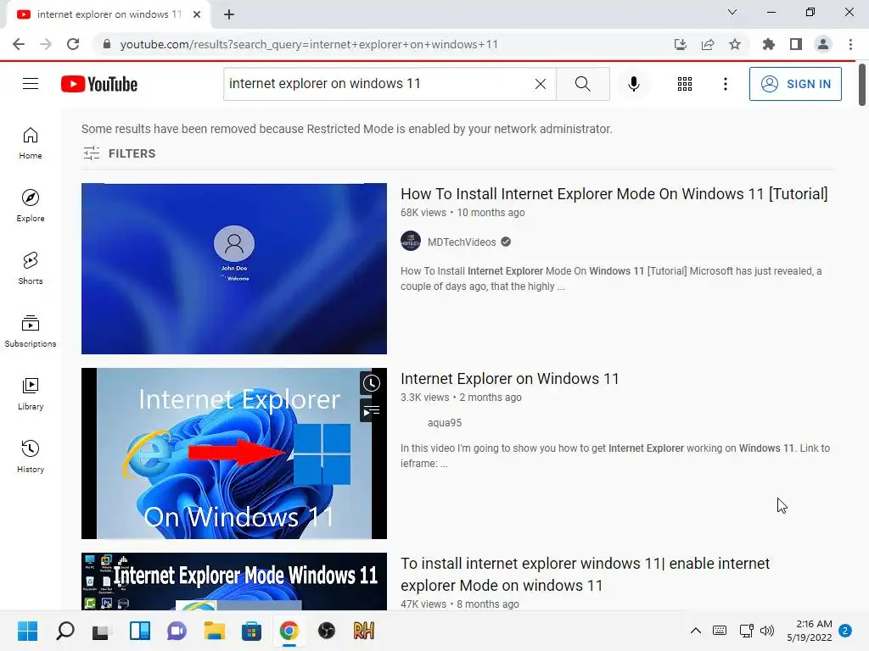This screenshot has height=651, width=869.
Task: Open History in sidebar
Action: click(x=31, y=456)
